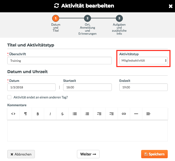
Task: Click the Speichern save button
Action: coord(154,154)
